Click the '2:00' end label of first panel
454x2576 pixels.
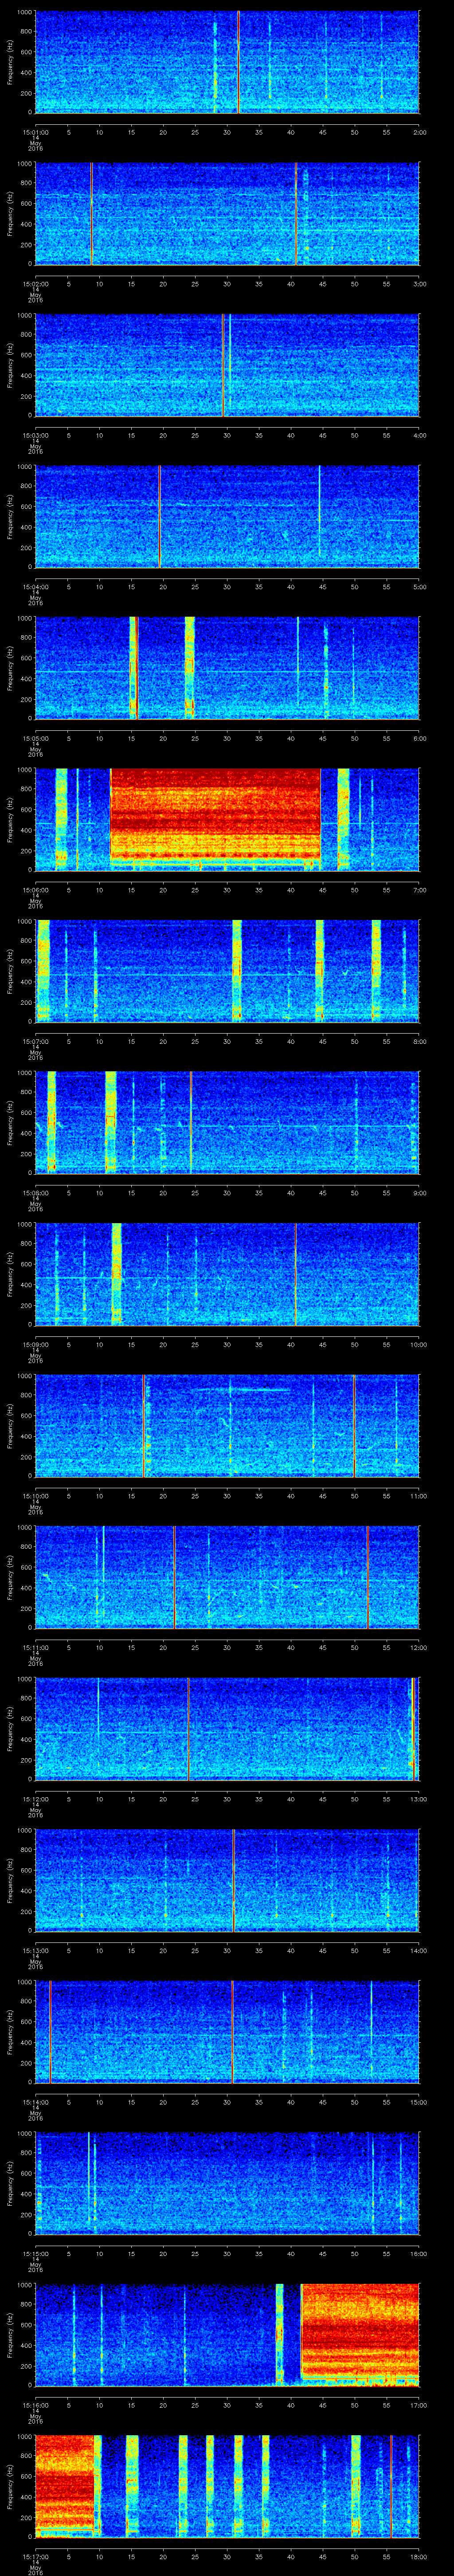pos(419,131)
